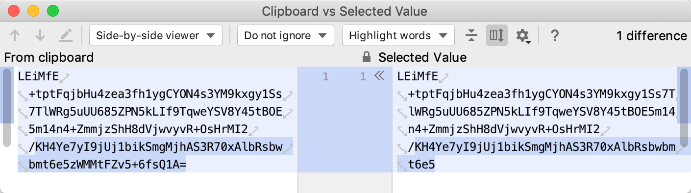Screen dimensions: 691x193
Task: Jump to next difference with down arrow
Action: tap(41, 36)
